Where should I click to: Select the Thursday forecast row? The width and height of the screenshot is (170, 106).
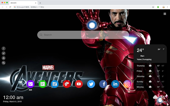(x=150, y=66)
